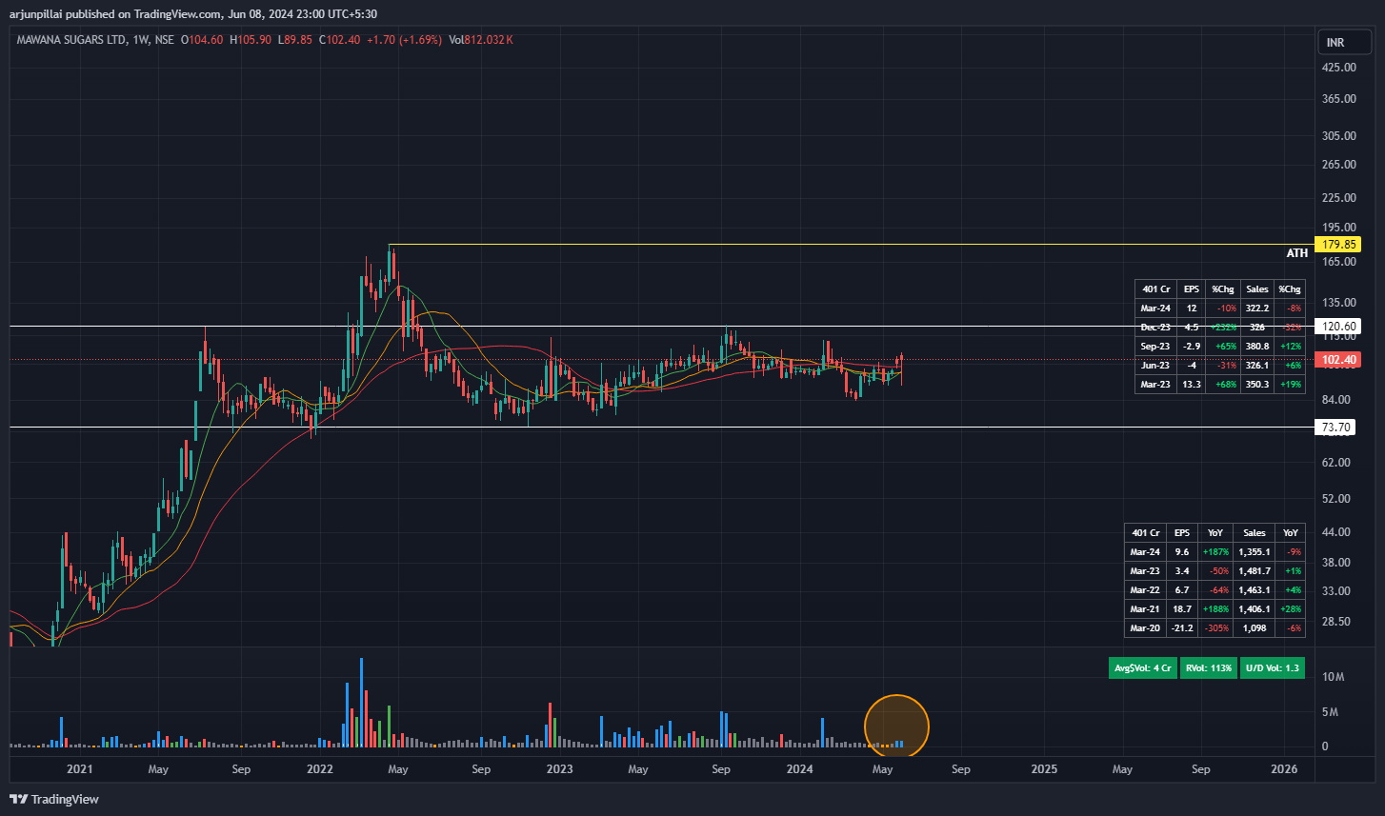Click the 1,406.1 annual sales cell

(x=1255, y=609)
